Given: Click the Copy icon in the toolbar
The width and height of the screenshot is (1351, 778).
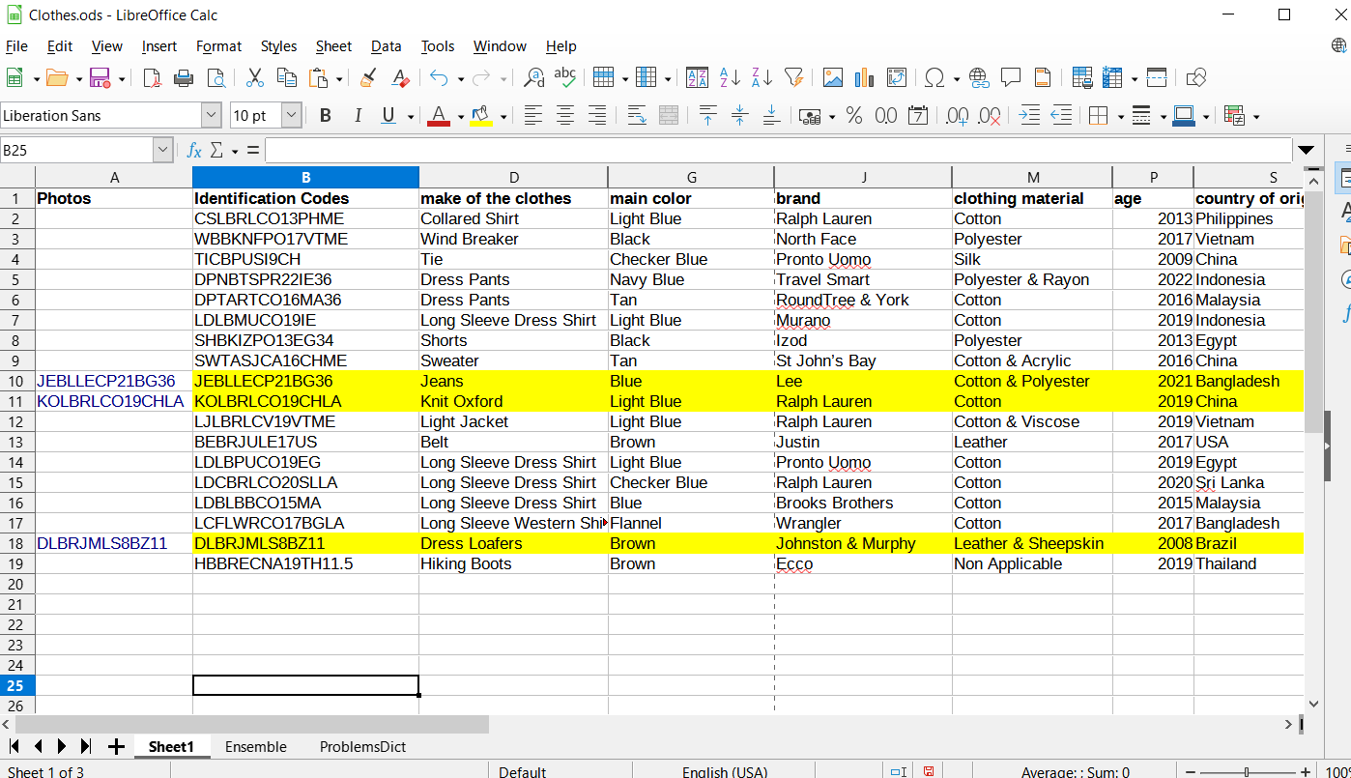Looking at the screenshot, I should click(x=287, y=78).
